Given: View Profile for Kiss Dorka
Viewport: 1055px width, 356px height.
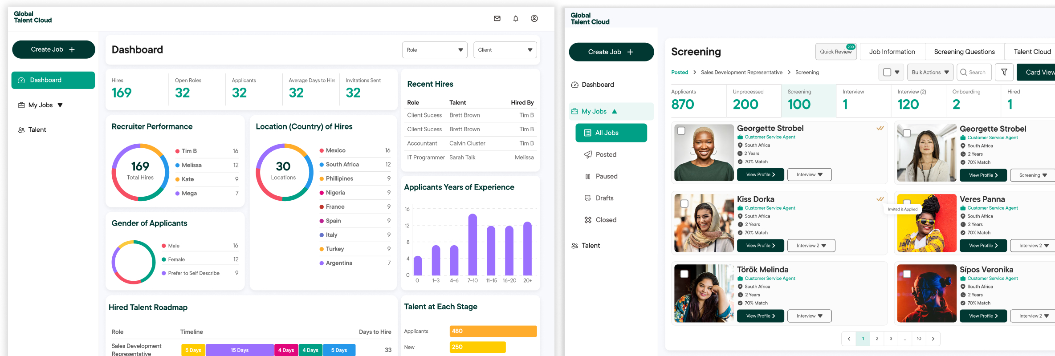Looking at the screenshot, I should [760, 246].
